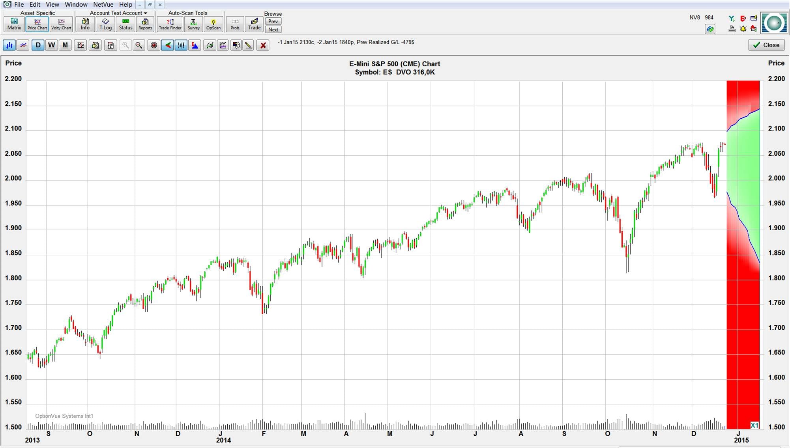790x448 pixels.
Task: Launch OpScan with the lightbulb icon
Action: pyautogui.click(x=213, y=24)
